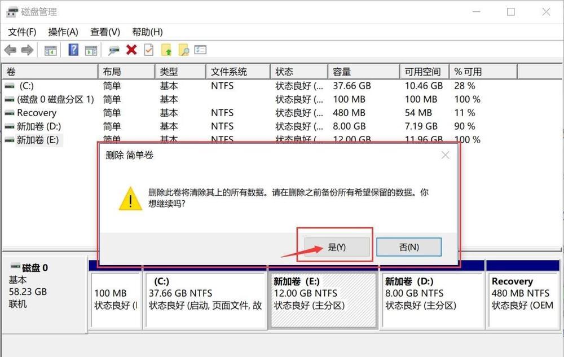Click the settings list view toolbar icon
Viewport: 564px width, 357px height.
(x=200, y=50)
